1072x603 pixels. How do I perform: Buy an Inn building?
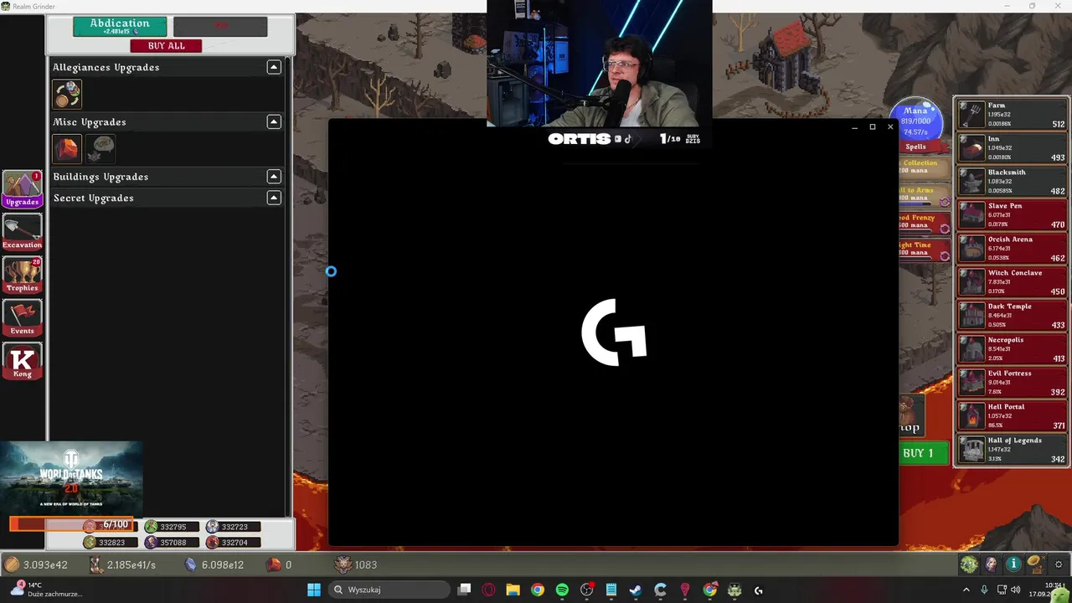click(x=1012, y=148)
